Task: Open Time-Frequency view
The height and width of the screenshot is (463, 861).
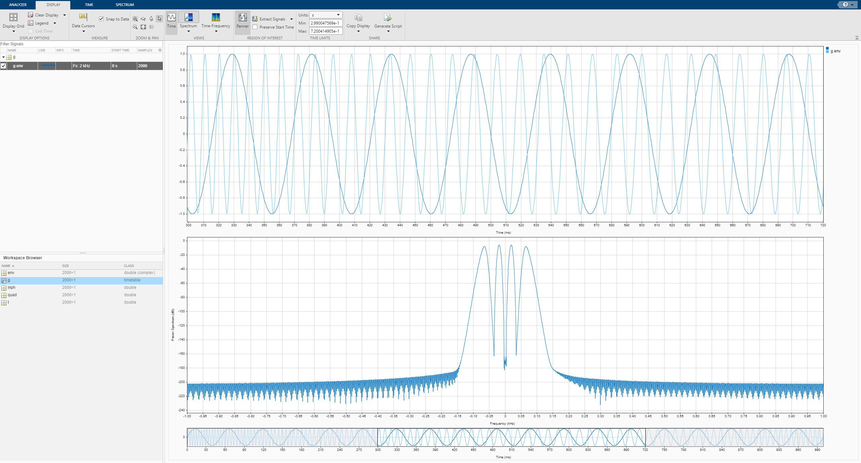Action: tap(216, 17)
